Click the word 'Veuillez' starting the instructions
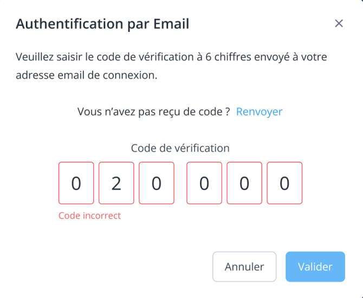This screenshot has height=298, width=363. click(x=35, y=57)
